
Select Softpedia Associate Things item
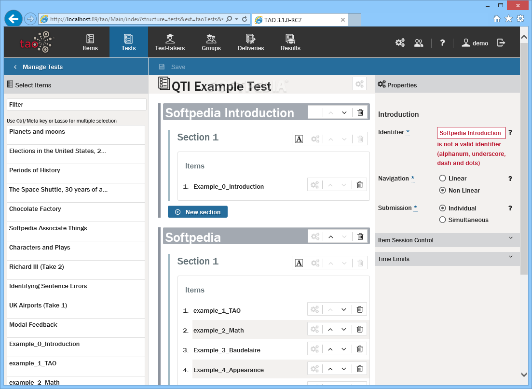76,232
